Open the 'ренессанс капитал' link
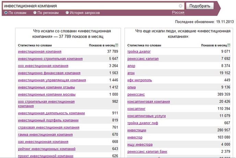Viewport: 236px width, 158px height. 143,59
